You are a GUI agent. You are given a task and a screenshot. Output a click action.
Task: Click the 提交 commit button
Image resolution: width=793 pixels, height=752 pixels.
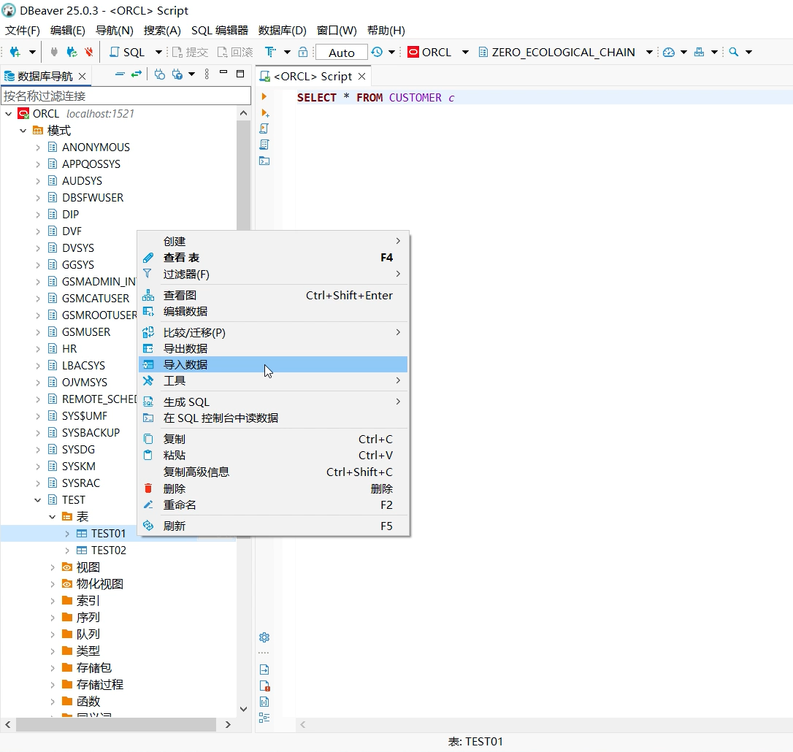[190, 52]
